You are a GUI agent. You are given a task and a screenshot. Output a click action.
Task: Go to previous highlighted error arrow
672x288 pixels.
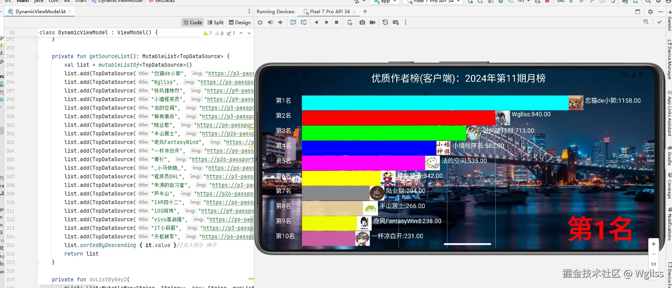click(241, 33)
